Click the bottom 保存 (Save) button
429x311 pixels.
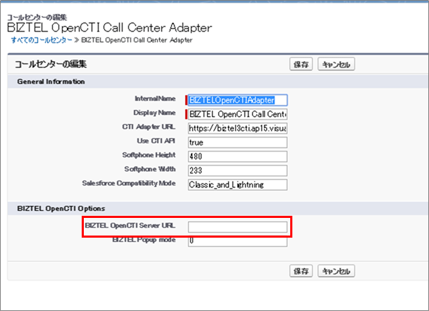[x=301, y=271]
